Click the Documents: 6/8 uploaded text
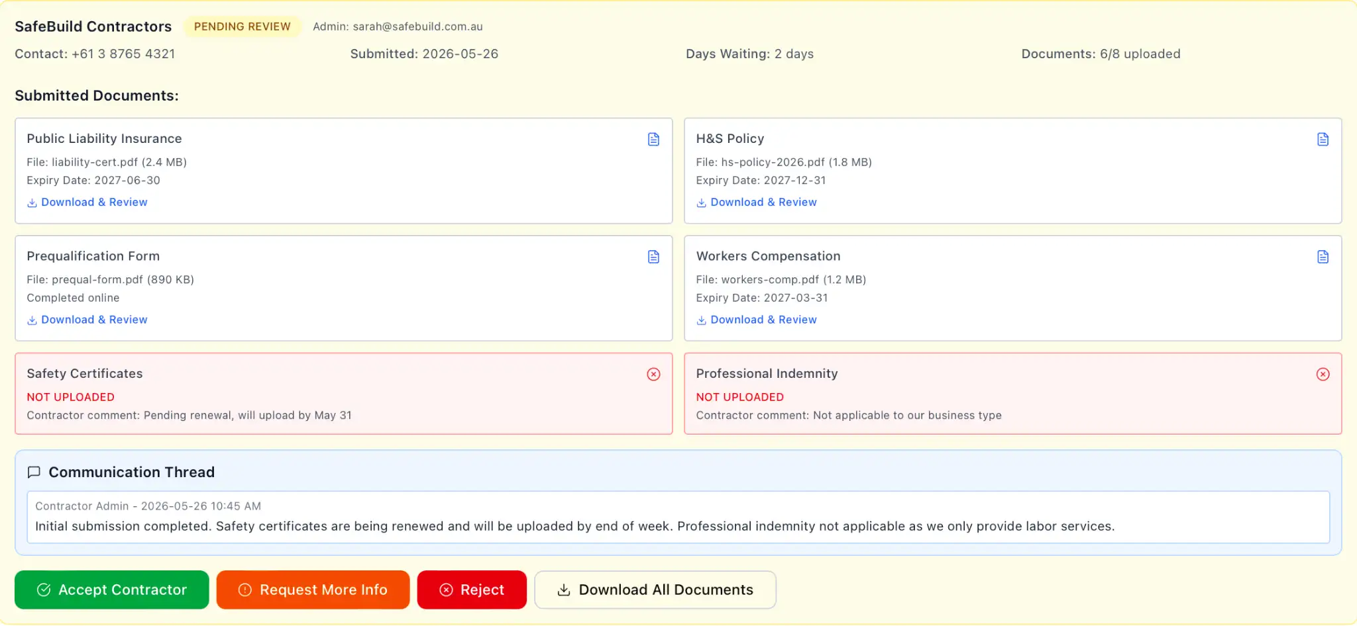Image resolution: width=1357 pixels, height=626 pixels. [x=1101, y=54]
